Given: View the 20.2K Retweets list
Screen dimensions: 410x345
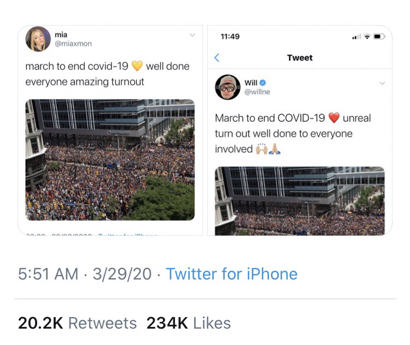Looking at the screenshot, I should [77, 323].
